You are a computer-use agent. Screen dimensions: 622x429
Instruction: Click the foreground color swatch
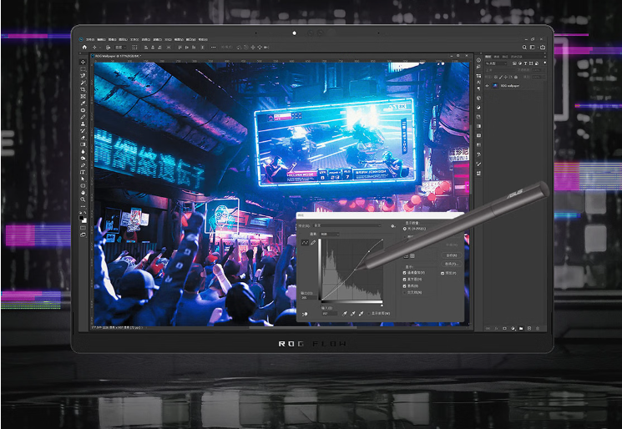click(x=83, y=215)
